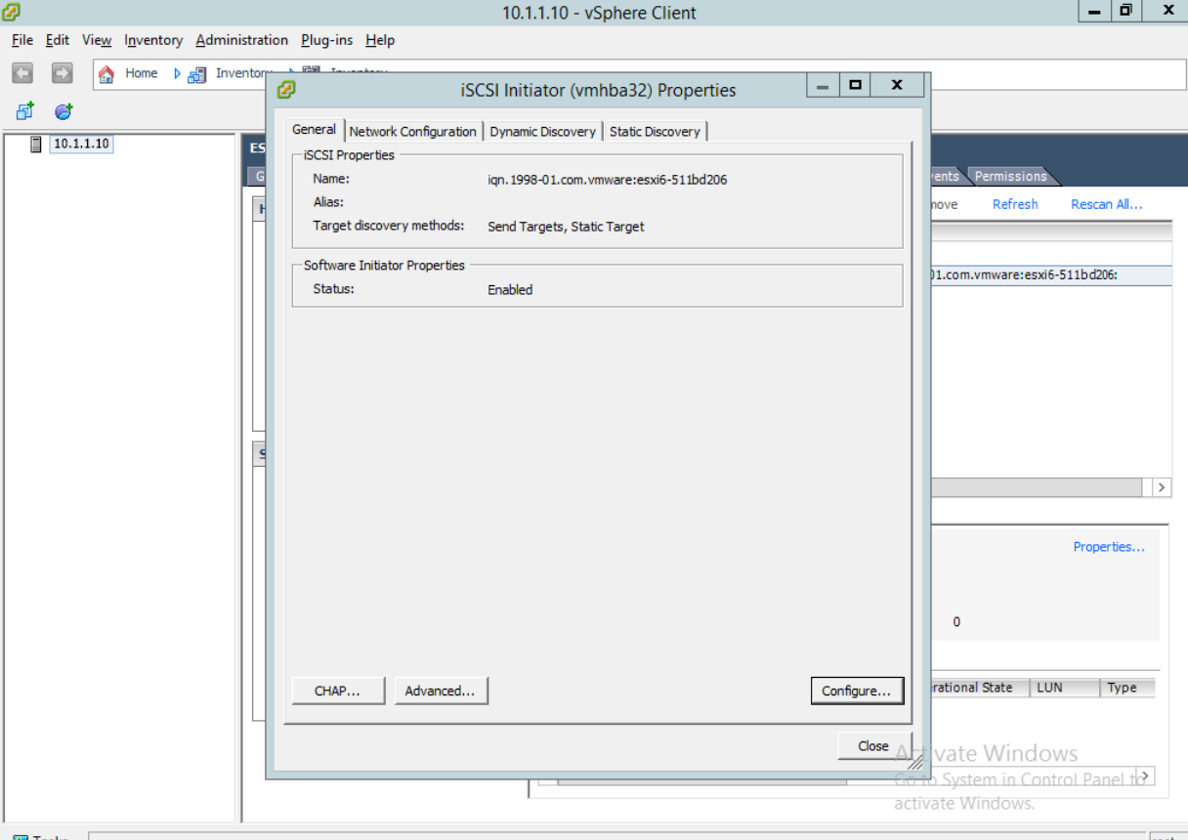Viewport: 1188px width, 840px height.
Task: Open the Administration menu
Action: [241, 40]
